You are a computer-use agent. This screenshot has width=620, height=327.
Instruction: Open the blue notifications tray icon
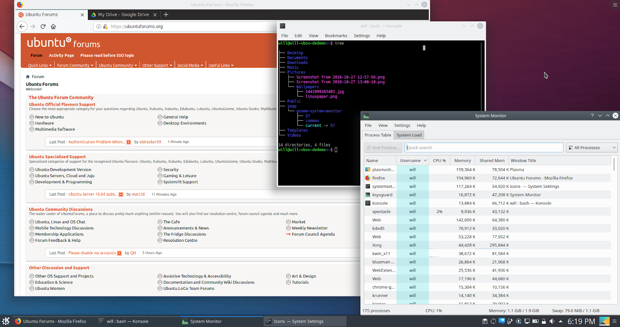[502, 321]
